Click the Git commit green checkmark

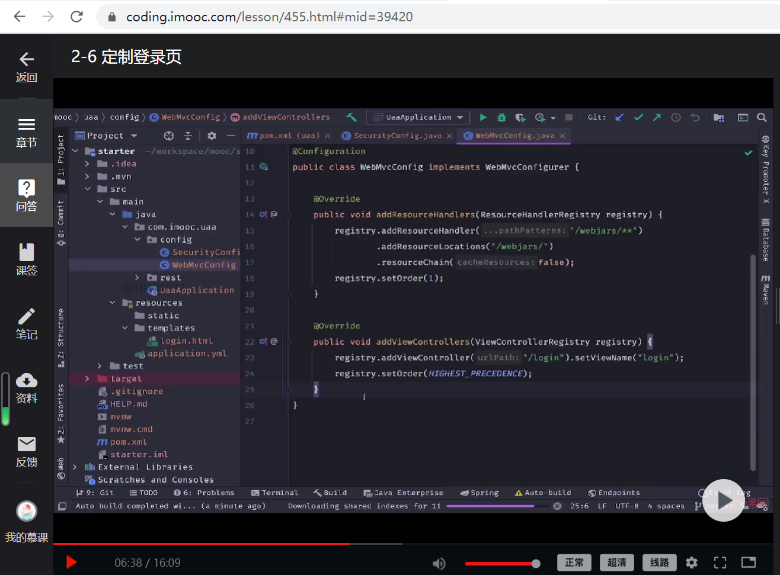[638, 117]
